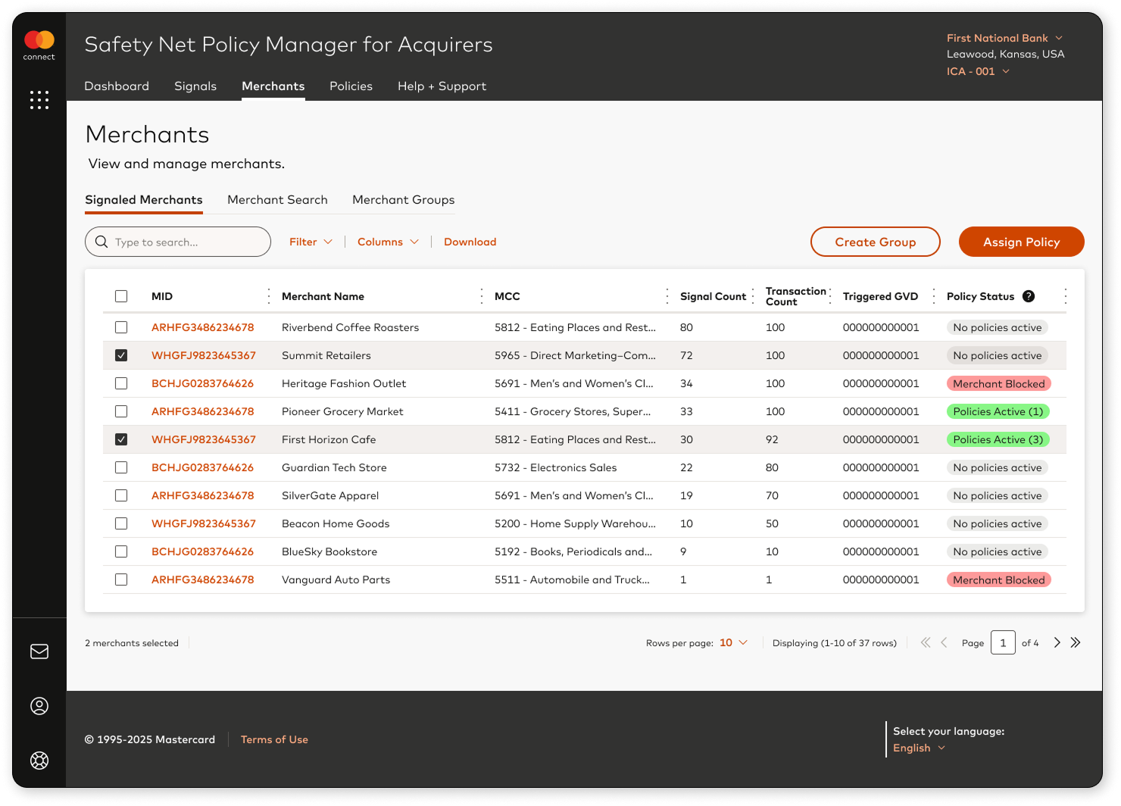This screenshot has height=806, width=1121.
Task: Go to previous page arrow
Action: [x=944, y=642]
